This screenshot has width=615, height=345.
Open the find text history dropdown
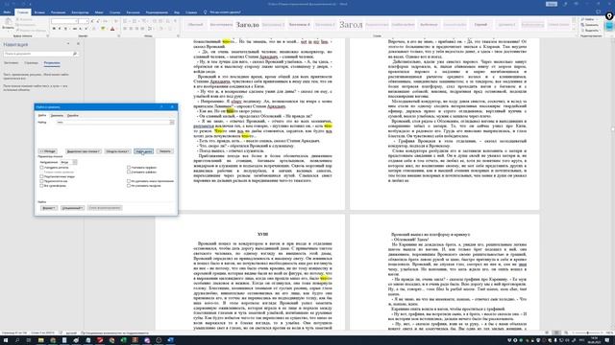172,123
